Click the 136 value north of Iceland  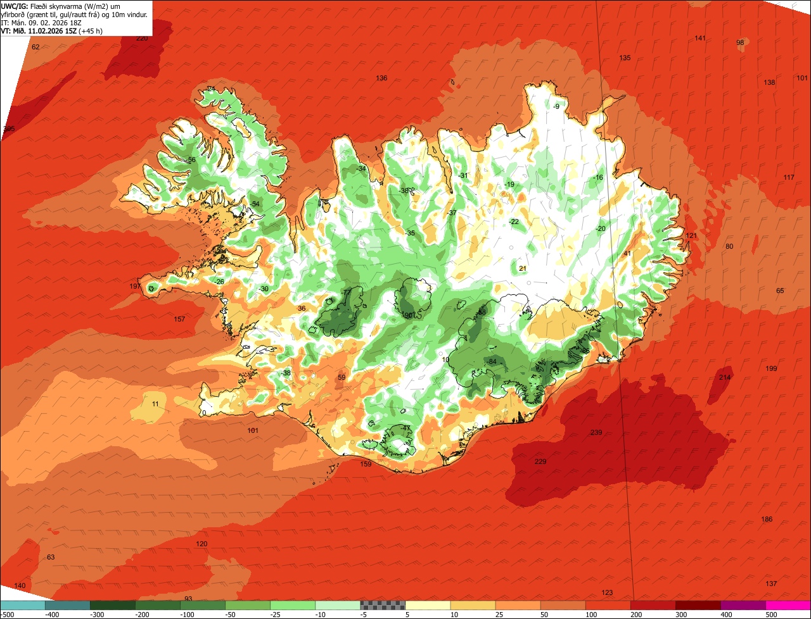pyautogui.click(x=381, y=78)
